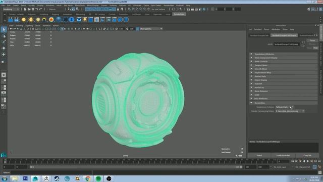Toggle the sRGB gamma view transform button
323x182 pixels.
138,29
